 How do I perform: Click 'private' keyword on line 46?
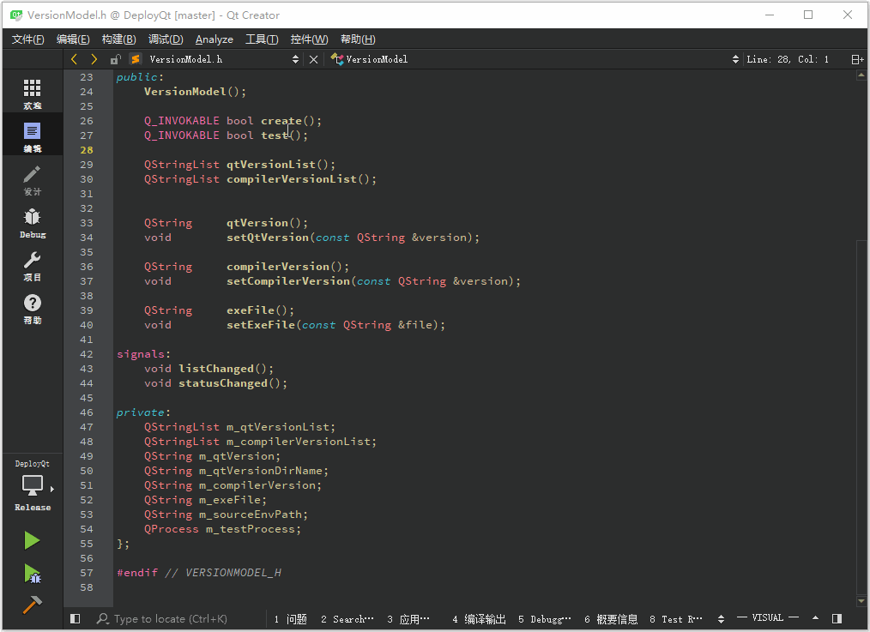(141, 412)
